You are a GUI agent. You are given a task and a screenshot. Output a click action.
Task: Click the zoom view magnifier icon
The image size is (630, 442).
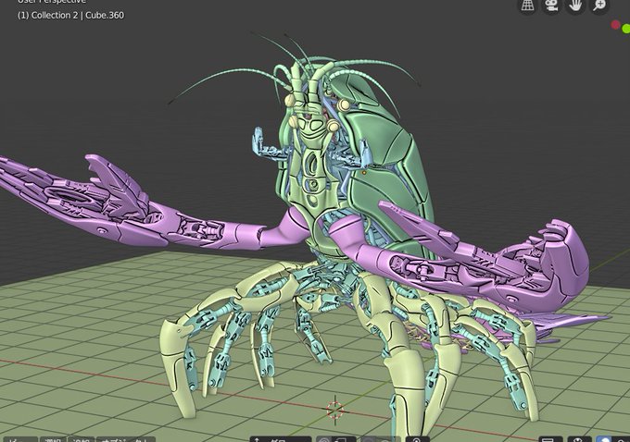click(x=599, y=6)
